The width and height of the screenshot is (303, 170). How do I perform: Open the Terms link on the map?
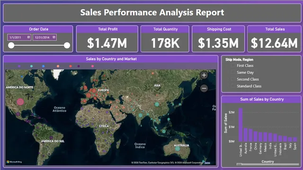pyautogui.click(x=207, y=162)
